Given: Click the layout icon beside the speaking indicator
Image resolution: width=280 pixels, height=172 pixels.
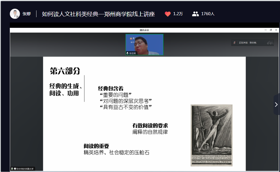Looking at the screenshot, I should [x=270, y=43].
